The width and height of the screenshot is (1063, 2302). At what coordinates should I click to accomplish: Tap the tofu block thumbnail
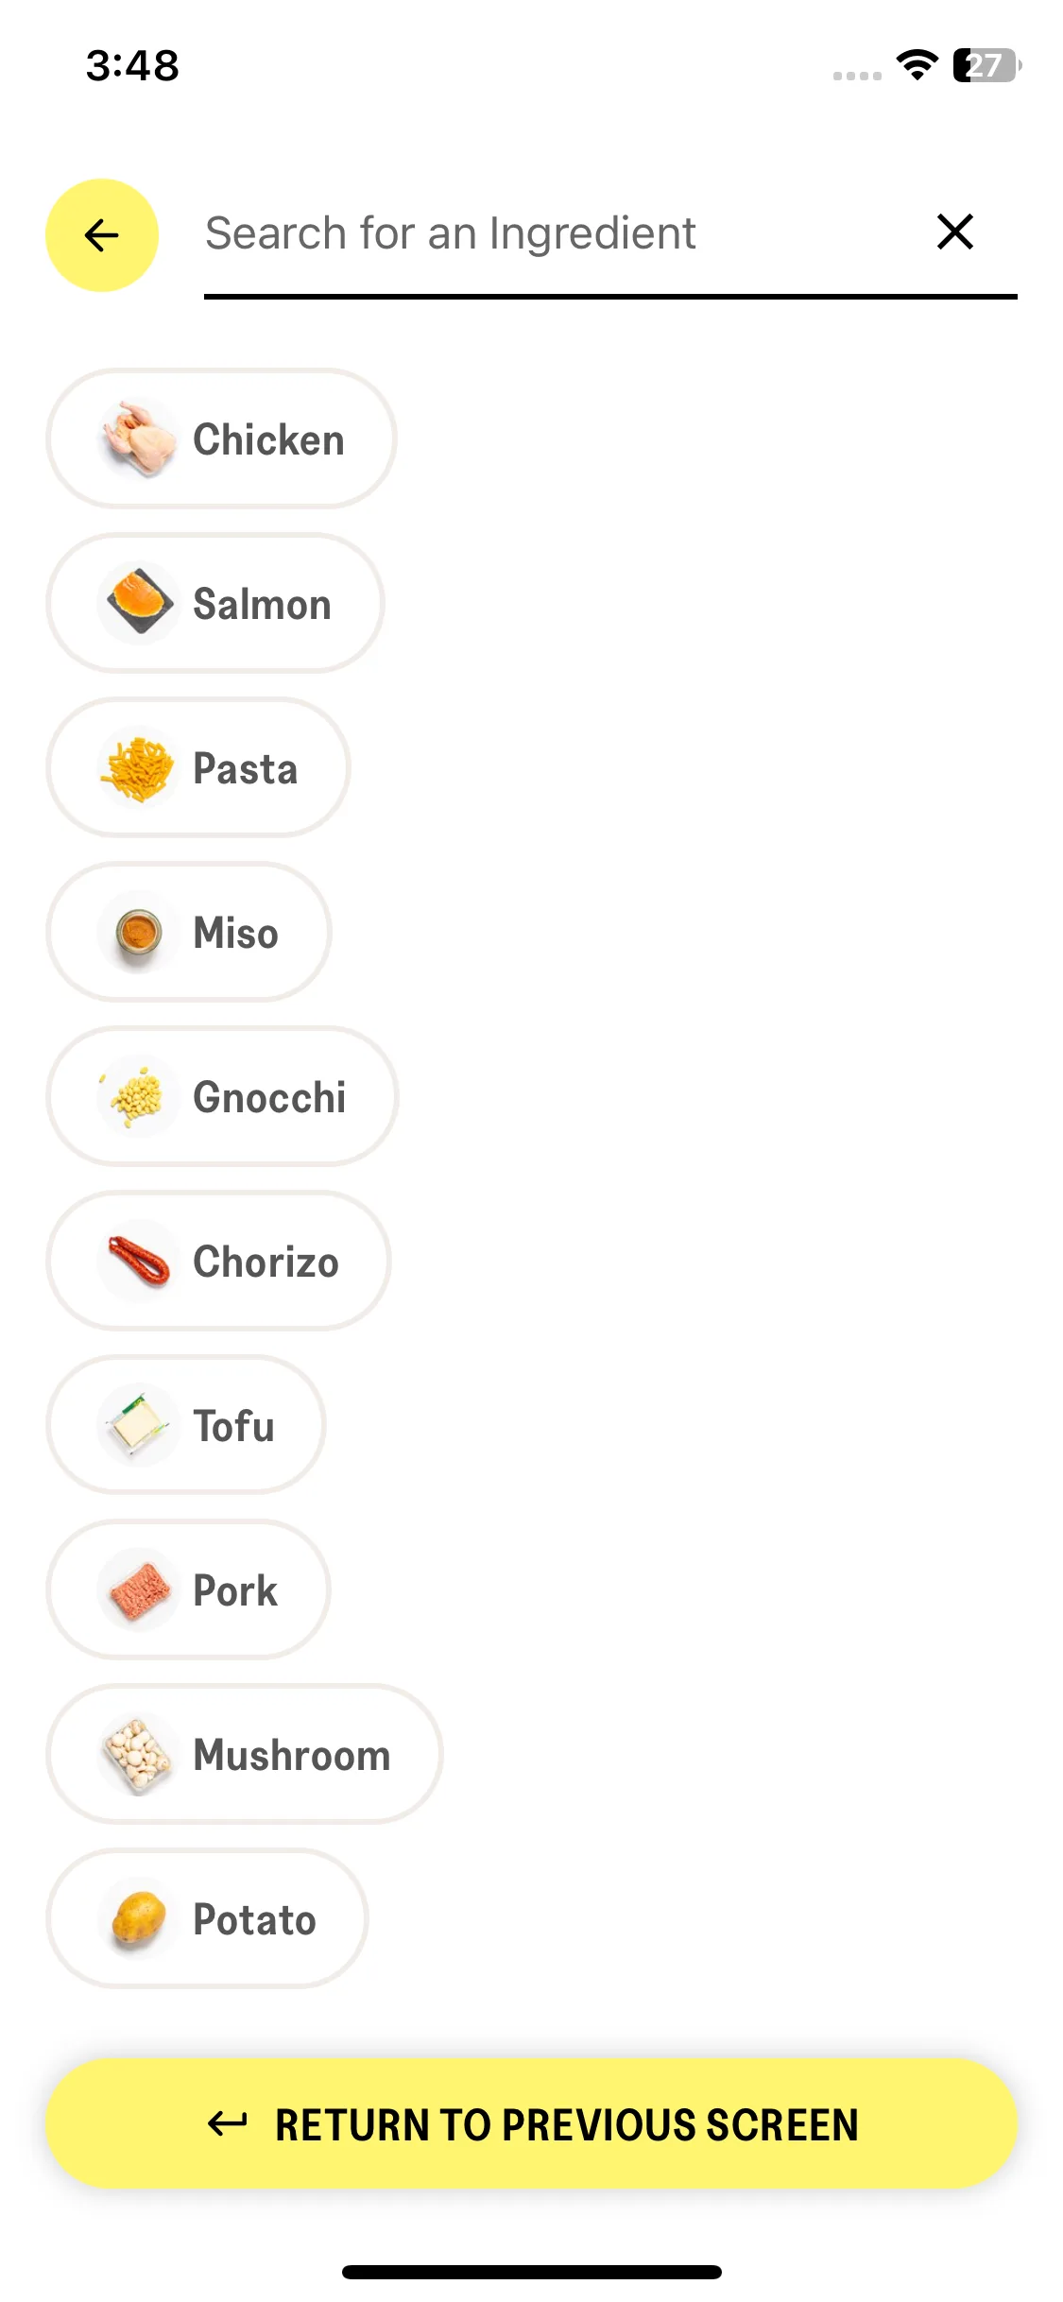click(139, 1425)
